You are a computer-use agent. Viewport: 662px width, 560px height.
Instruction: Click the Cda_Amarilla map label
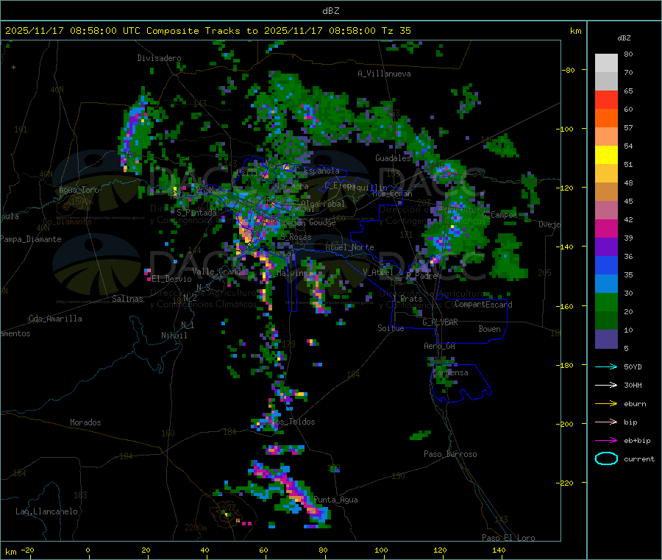(55, 319)
